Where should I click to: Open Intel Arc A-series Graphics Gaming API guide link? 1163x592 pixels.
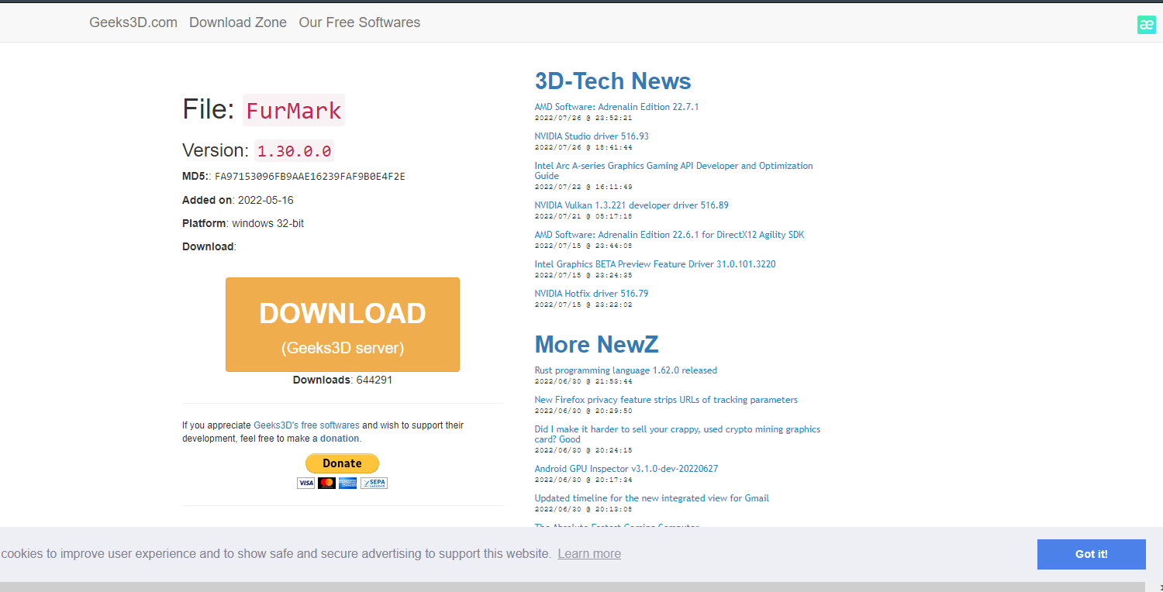(674, 170)
